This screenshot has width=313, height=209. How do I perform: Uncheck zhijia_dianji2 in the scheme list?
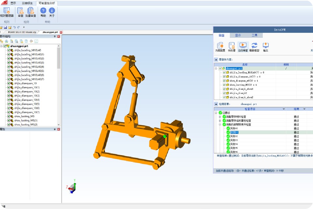click(x=224, y=93)
